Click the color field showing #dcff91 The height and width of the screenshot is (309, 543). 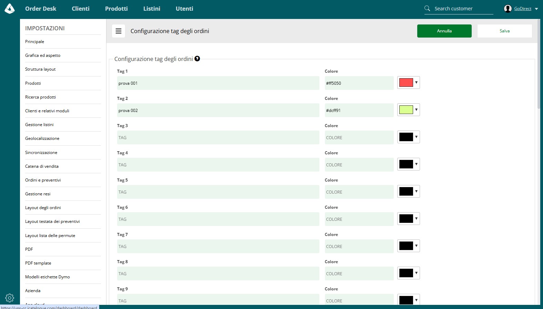click(x=359, y=110)
